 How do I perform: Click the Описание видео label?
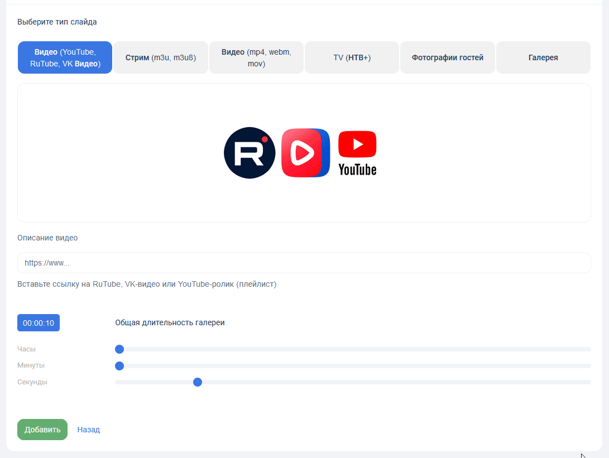(x=47, y=238)
